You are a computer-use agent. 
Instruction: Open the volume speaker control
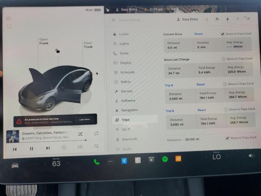tap(250, 156)
